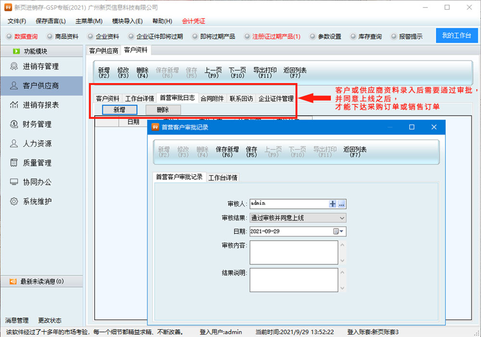Click the plus icon beside 审核人 field
Viewport: 481px width, 337px height.
pos(332,204)
